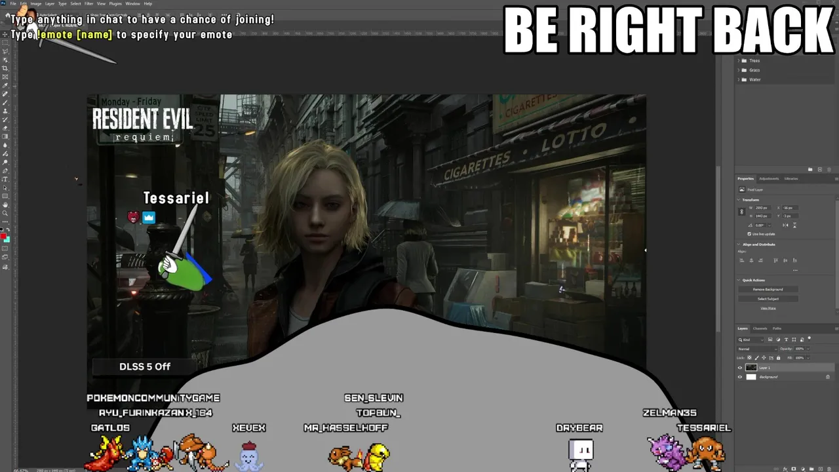Screen dimensions: 839x472
Task: Select the Eyedropper tool
Action: 5,85
